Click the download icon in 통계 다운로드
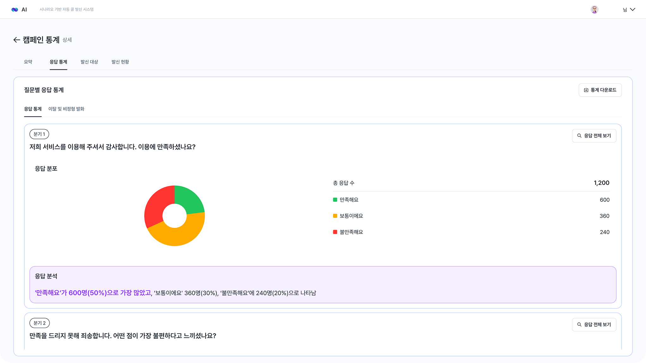The image size is (646, 363). point(586,90)
